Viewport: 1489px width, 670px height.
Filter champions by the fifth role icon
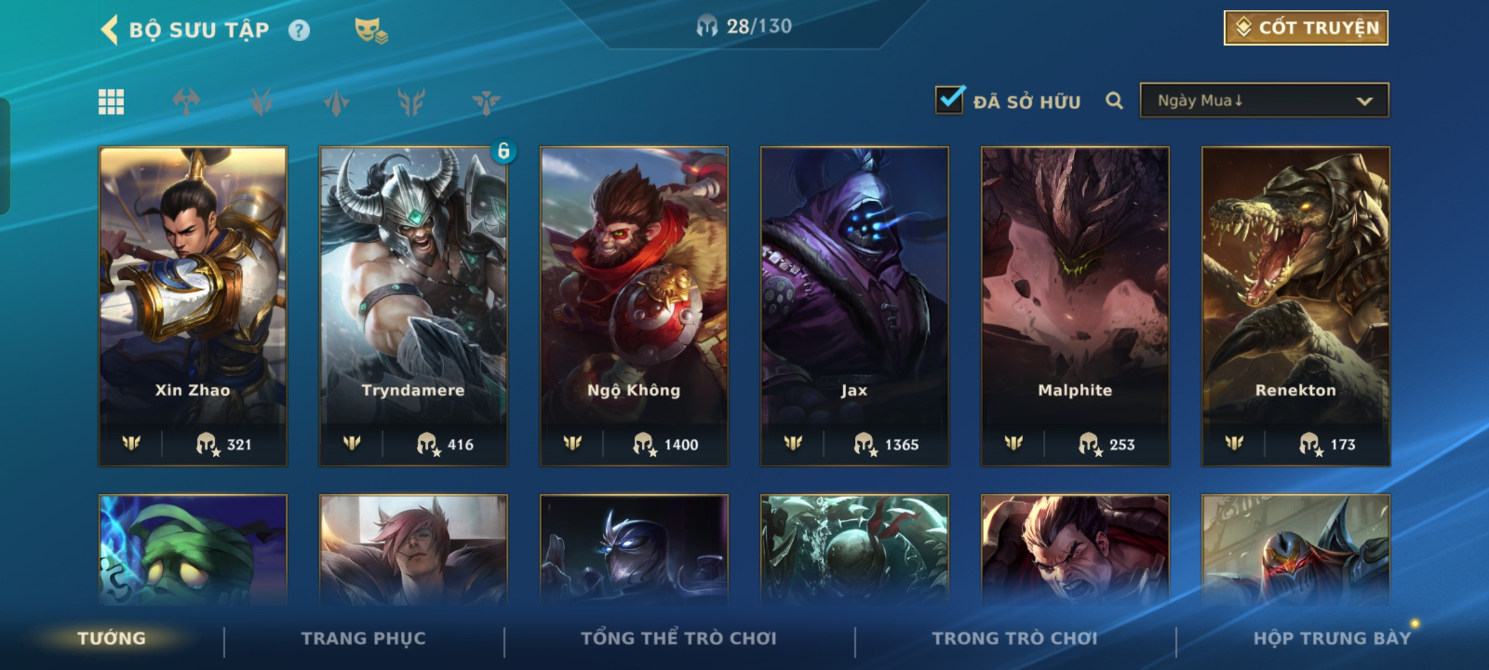[486, 102]
